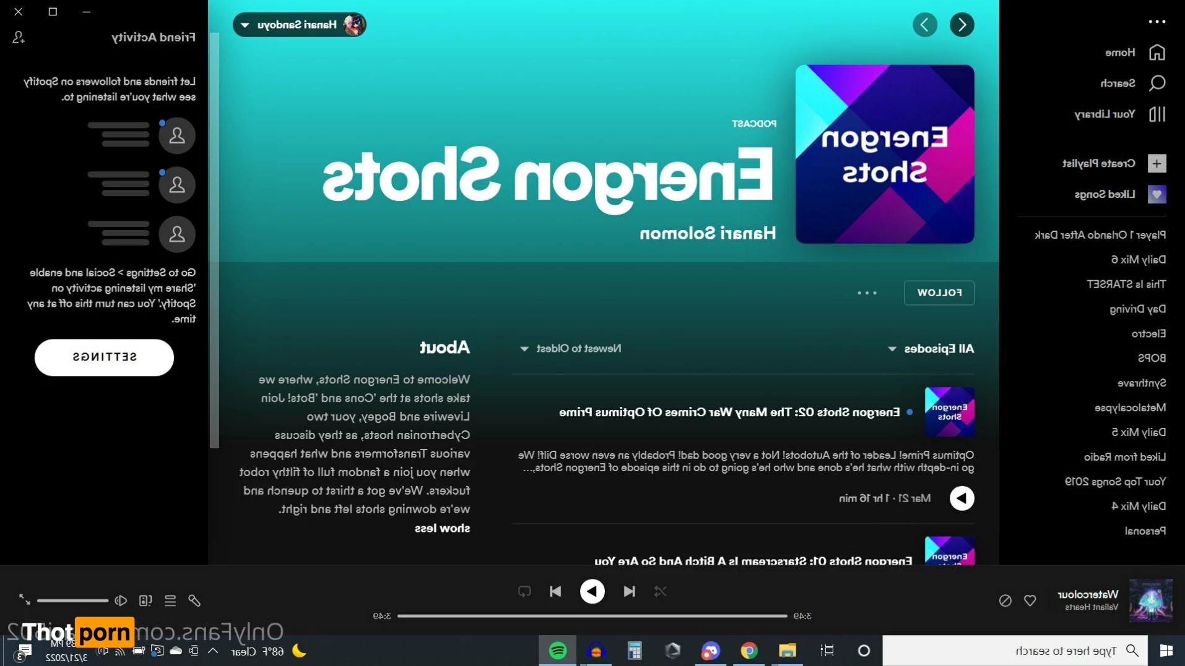Click the song progress bar at its midpoint
The height and width of the screenshot is (666, 1185).
(x=592, y=616)
